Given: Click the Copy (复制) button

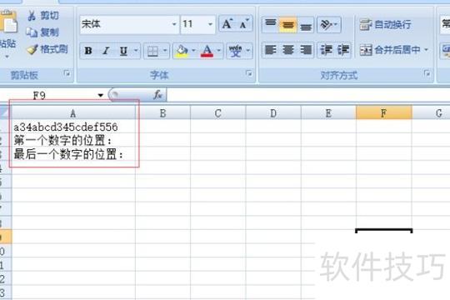Looking at the screenshot, I should (x=42, y=32).
